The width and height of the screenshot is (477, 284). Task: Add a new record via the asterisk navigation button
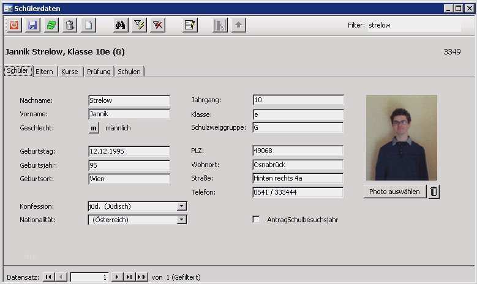point(142,277)
